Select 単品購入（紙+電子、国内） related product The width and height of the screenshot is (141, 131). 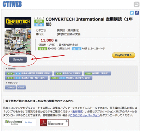[71, 78]
